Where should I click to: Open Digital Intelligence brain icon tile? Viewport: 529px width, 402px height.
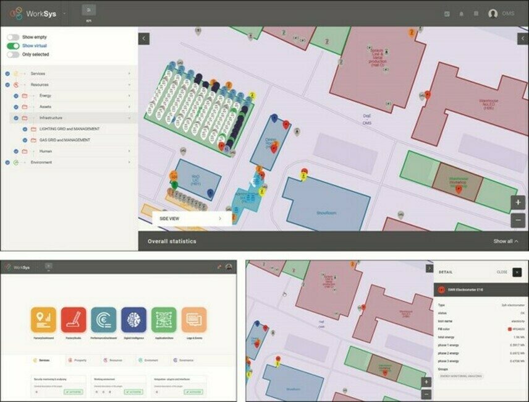[133, 319]
